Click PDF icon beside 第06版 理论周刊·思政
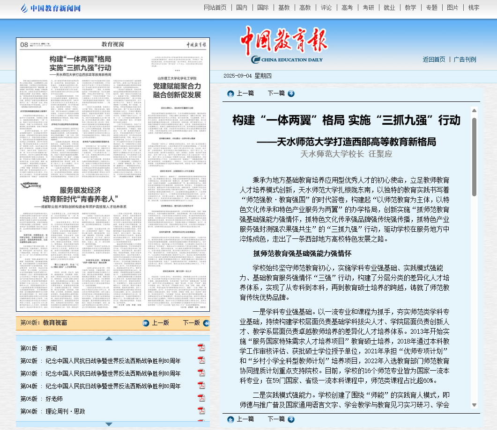 pyautogui.click(x=201, y=411)
